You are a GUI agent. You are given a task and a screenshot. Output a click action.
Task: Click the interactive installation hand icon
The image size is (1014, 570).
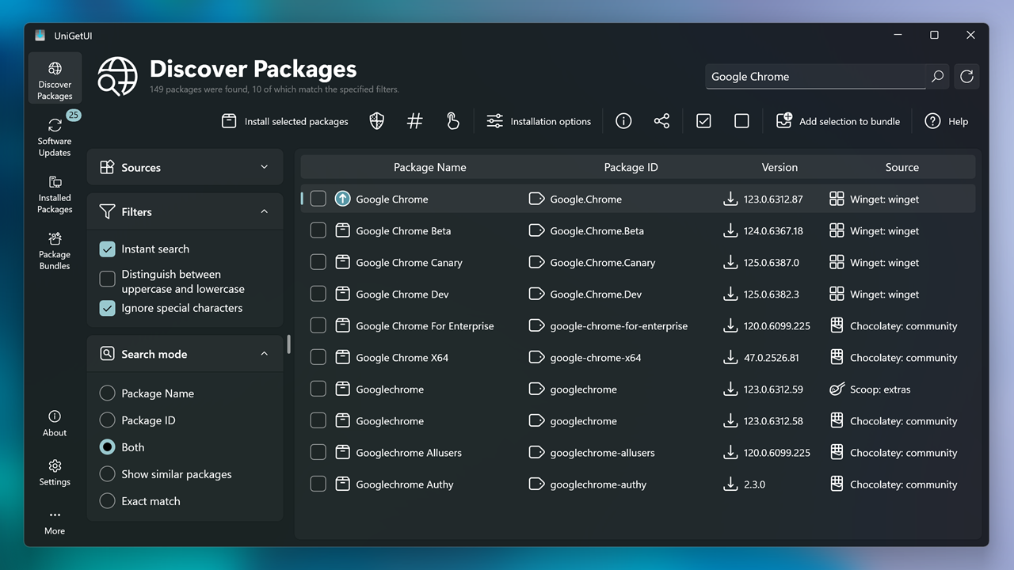[452, 120]
